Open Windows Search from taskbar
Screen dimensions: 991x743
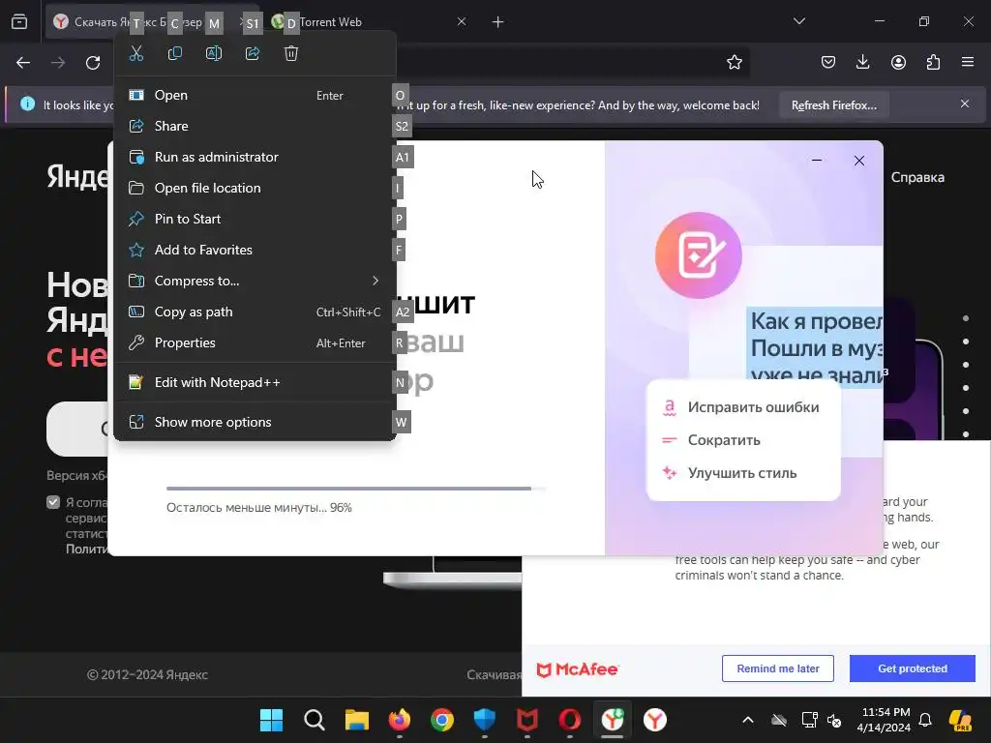pos(315,720)
